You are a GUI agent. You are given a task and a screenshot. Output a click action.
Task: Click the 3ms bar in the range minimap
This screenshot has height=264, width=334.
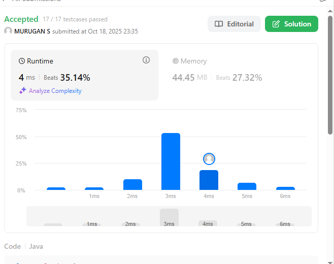[170, 217]
